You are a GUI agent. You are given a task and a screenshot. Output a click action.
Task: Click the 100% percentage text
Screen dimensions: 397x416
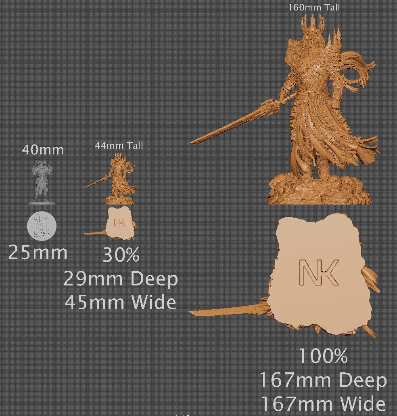(324, 356)
